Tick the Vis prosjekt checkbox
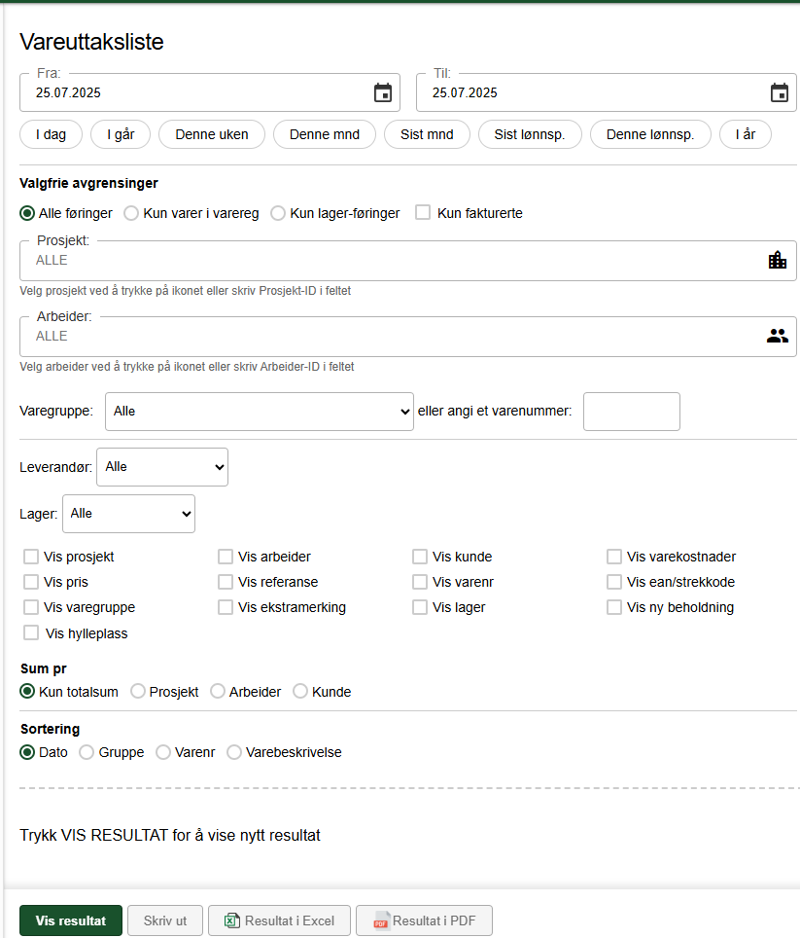This screenshot has height=938, width=800. click(x=31, y=557)
